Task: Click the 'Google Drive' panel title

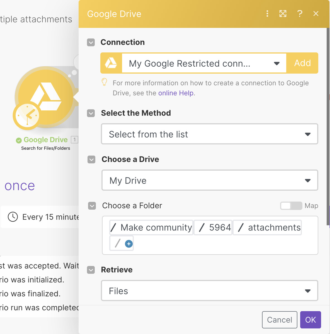Action: click(114, 14)
